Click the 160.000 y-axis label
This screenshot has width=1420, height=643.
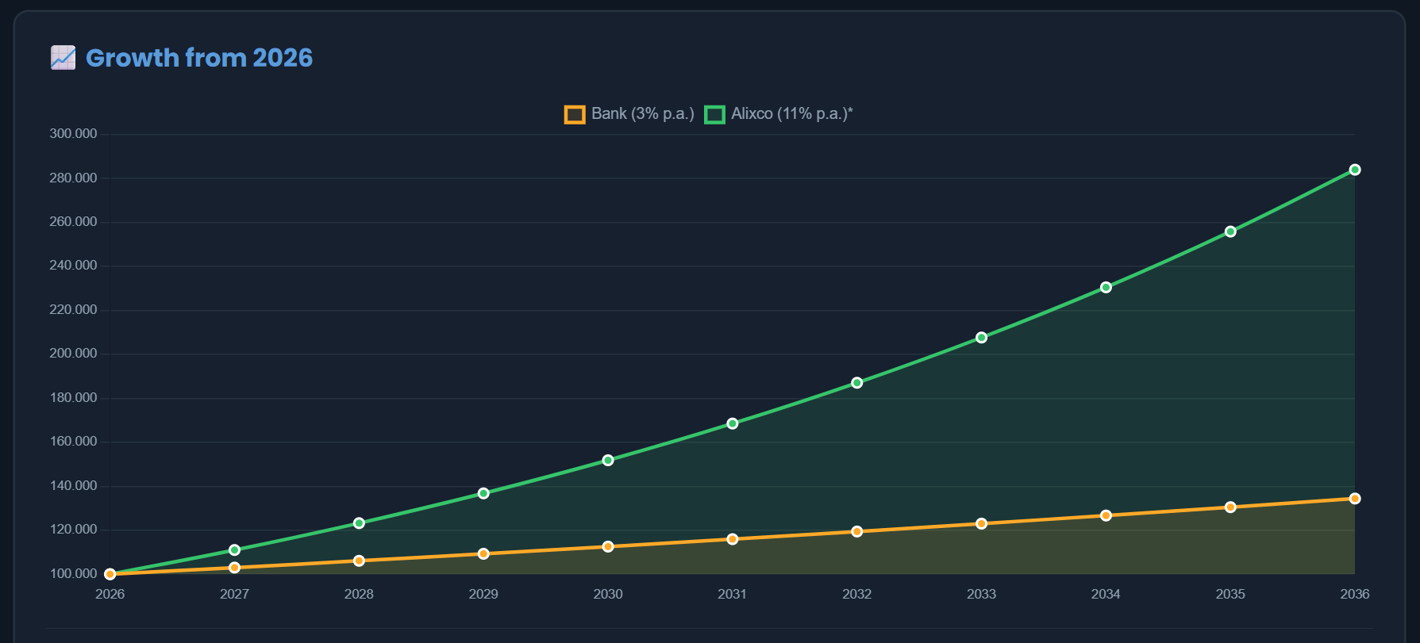pos(73,442)
